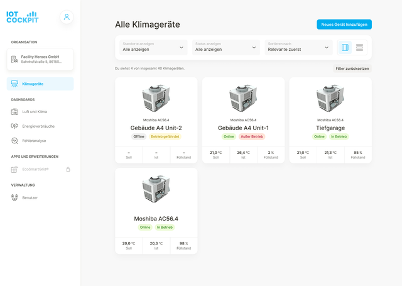
Task: Click the EcoSmartGrid lock icon
Action: coord(68,169)
